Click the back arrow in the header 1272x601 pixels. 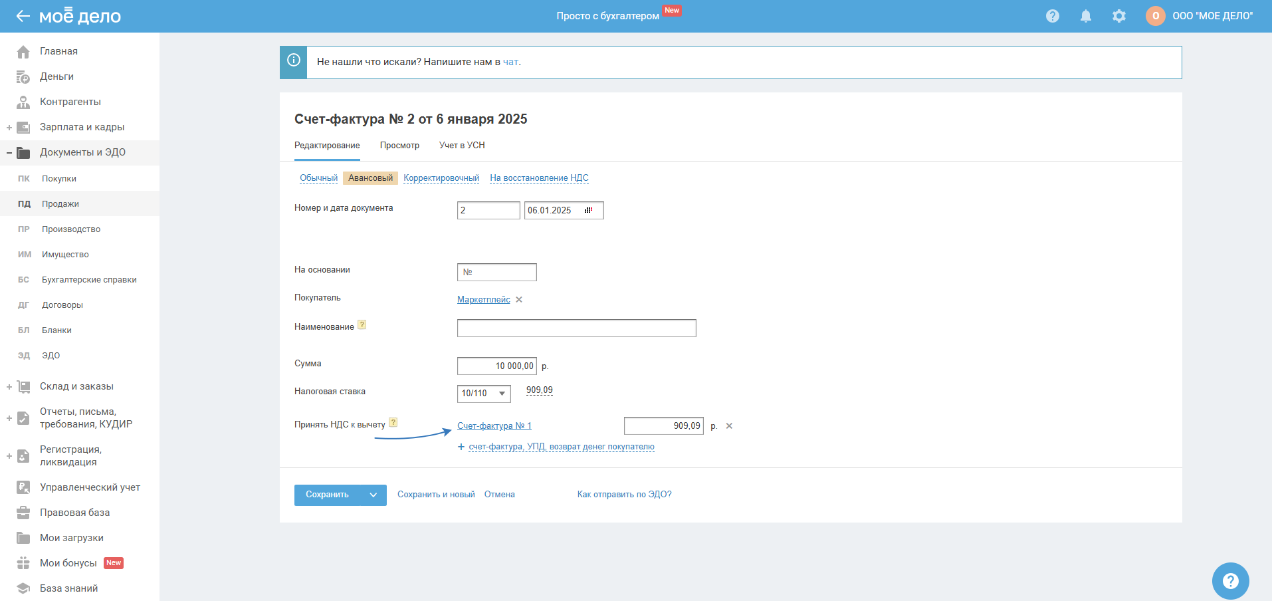coord(23,16)
